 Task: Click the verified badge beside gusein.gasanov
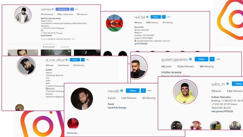point(190,59)
